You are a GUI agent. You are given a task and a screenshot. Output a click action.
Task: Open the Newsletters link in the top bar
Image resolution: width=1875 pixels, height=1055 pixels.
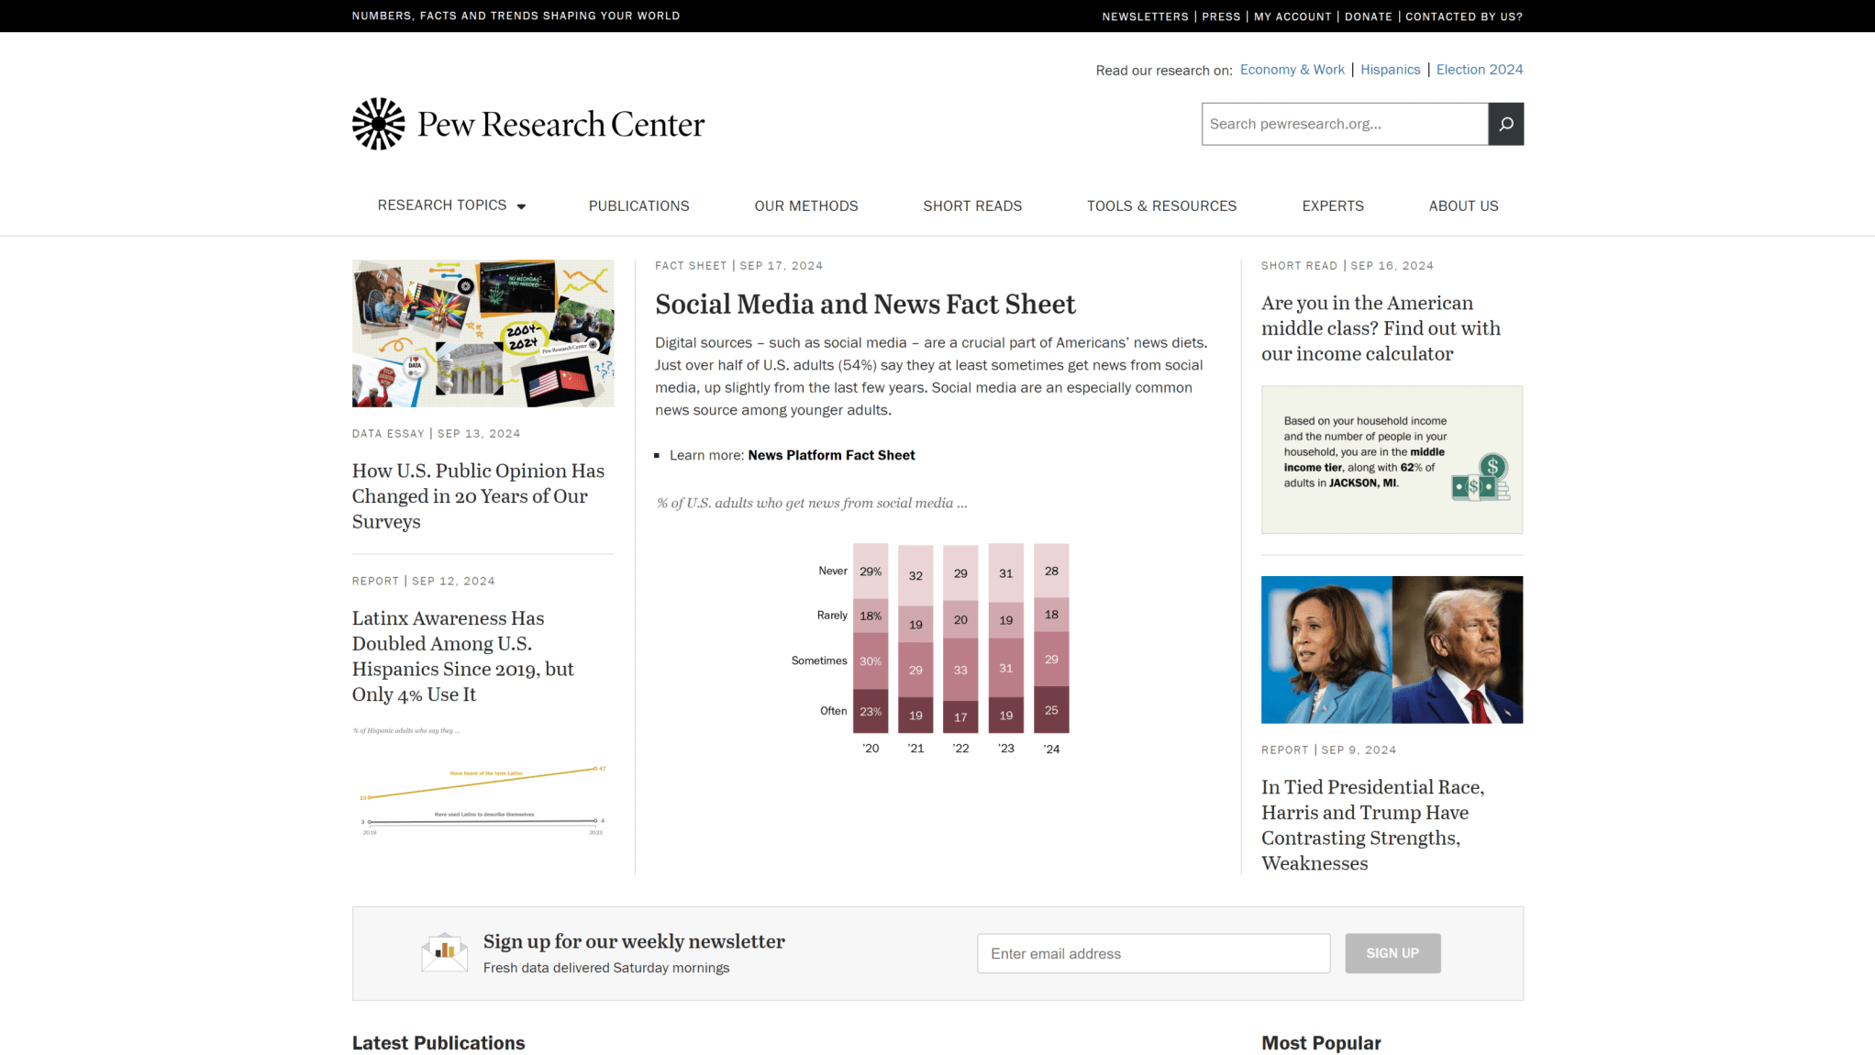click(1145, 16)
